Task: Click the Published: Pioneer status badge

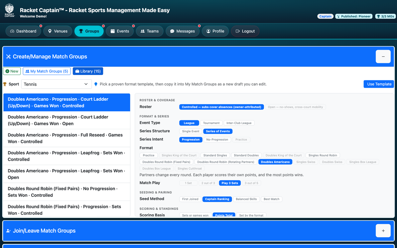Action: point(354,16)
